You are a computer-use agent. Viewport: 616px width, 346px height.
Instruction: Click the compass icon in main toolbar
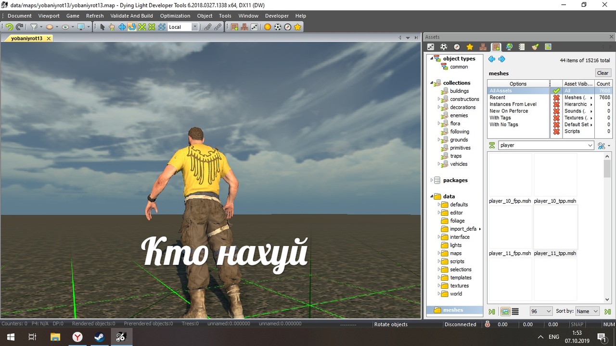[x=288, y=27]
